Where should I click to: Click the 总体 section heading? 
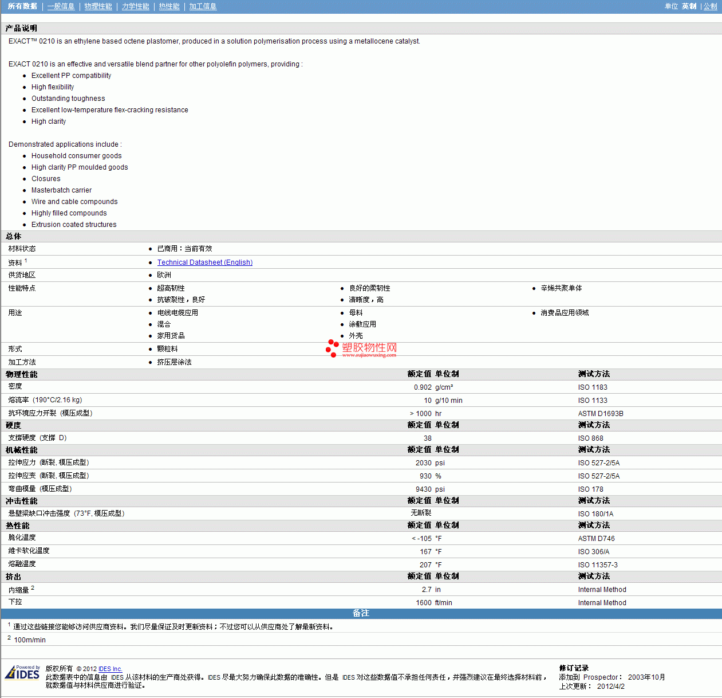(x=13, y=236)
